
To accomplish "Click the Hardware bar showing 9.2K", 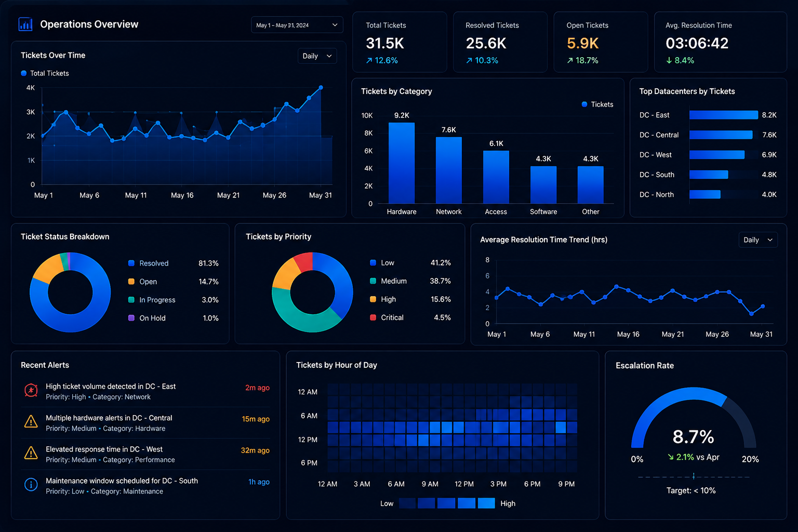I will (x=402, y=163).
